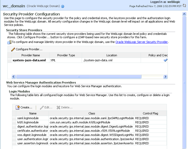Click the vertical page scrollbar thumb
This screenshot has height=149, width=188.
pos(184,82)
